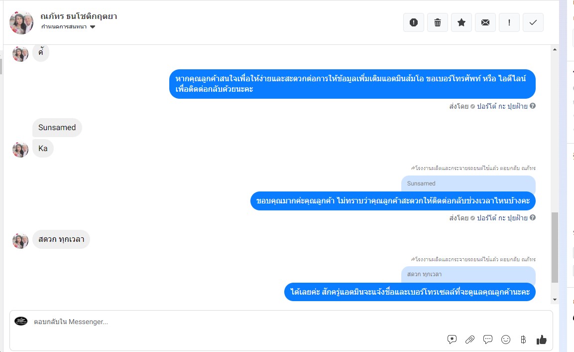The image size is (574, 352).
Task: Expand the กำหนดการสนทนา dropdown arrow
Action: (x=93, y=27)
